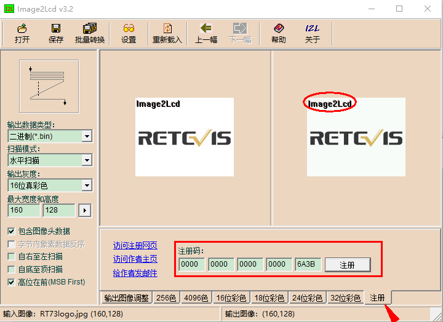Uncheck 包含图像头数据 checkbox
443x322 pixels.
tap(11, 232)
